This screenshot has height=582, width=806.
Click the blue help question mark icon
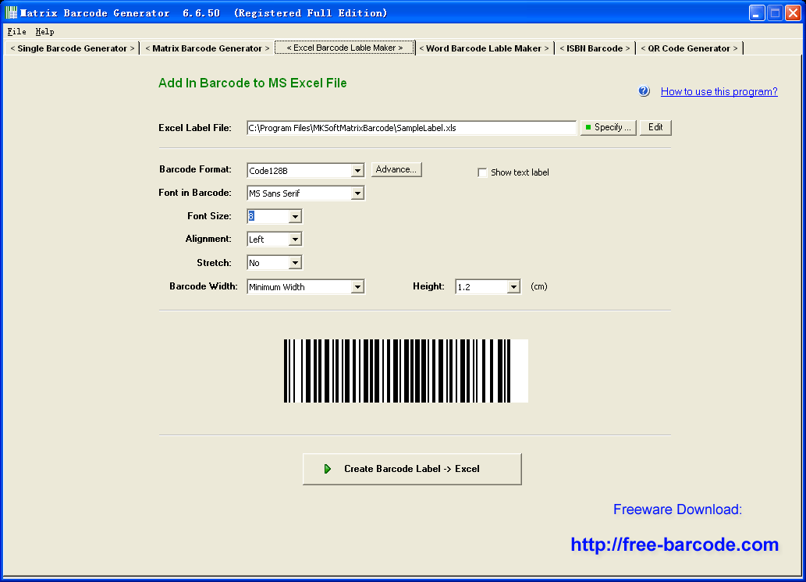coord(643,91)
